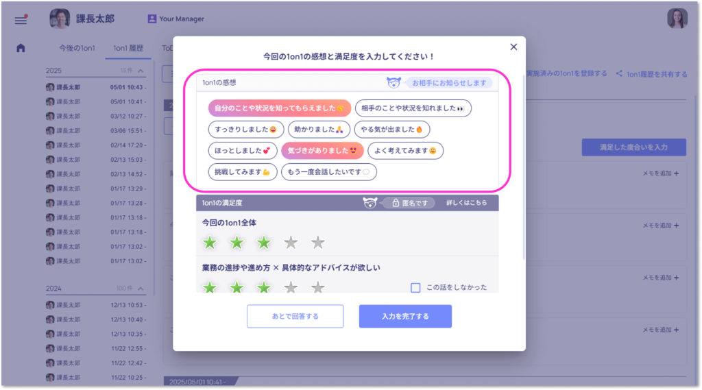702x390 pixels.
Task: Select history entry 01/17 13:29
Action: (x=96, y=188)
